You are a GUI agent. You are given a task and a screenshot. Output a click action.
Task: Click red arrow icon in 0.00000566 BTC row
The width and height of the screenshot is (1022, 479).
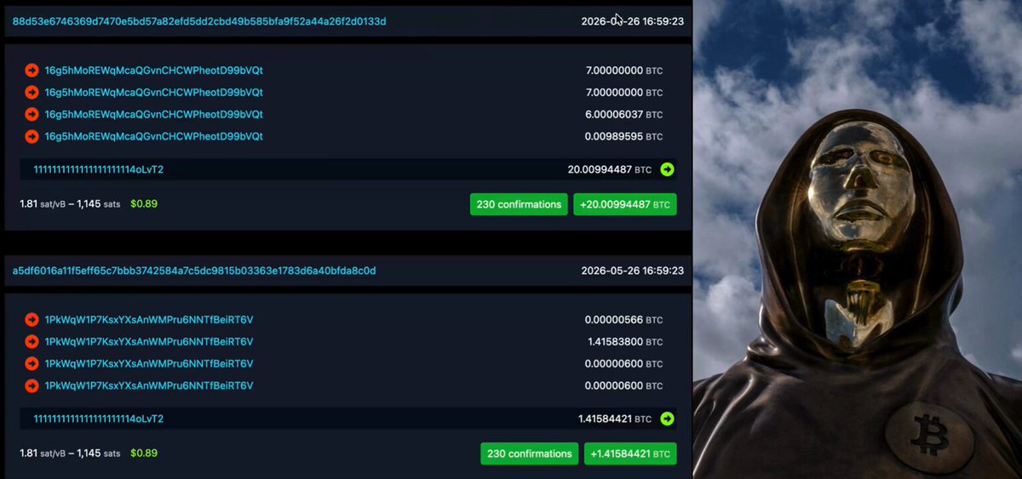(32, 320)
